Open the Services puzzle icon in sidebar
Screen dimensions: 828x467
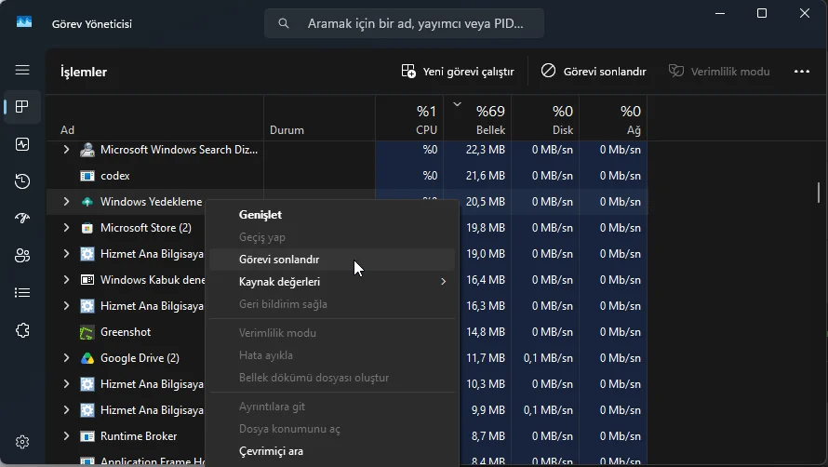(x=22, y=330)
